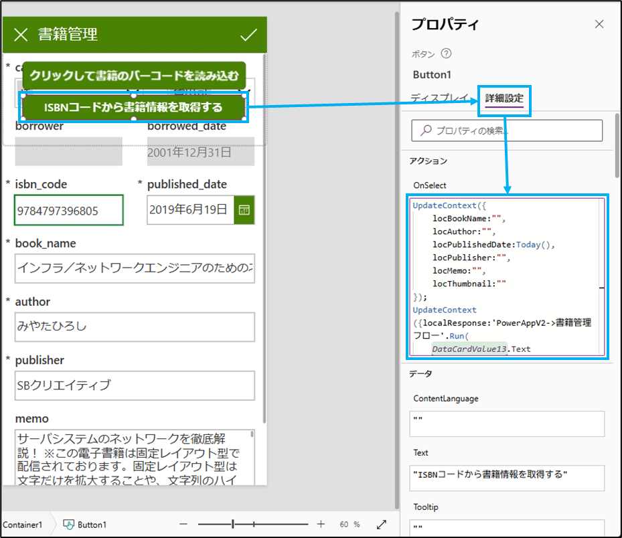Click the properties panel vertical scrollbar
Screen dimensions: 622x538
[x=617, y=145]
